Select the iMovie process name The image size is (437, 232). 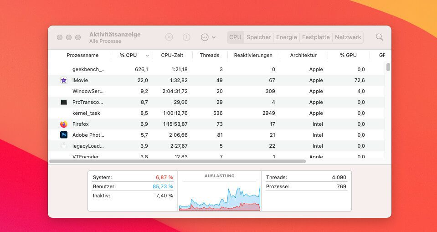click(80, 80)
